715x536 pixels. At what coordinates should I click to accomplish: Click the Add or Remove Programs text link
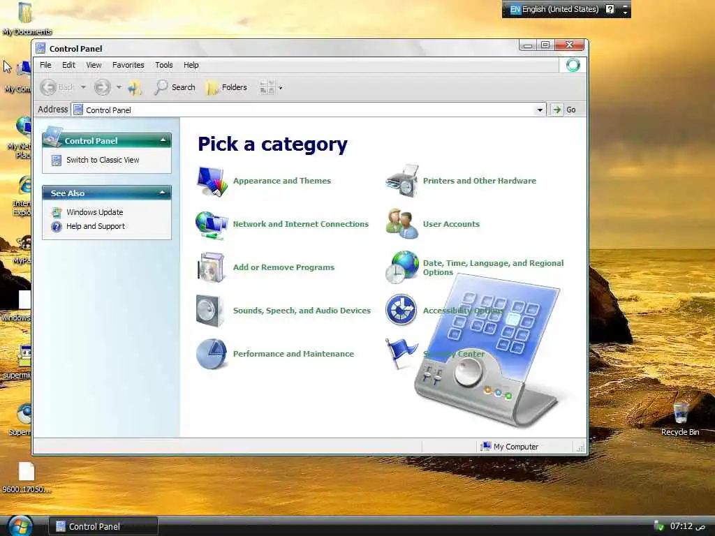[x=283, y=267]
